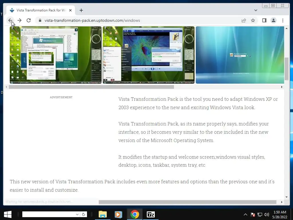Click the screenshot gallery horizontal scrollbar thumb

(x=91, y=87)
